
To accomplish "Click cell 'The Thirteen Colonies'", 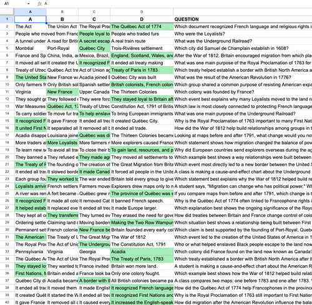I will [142, 92].
